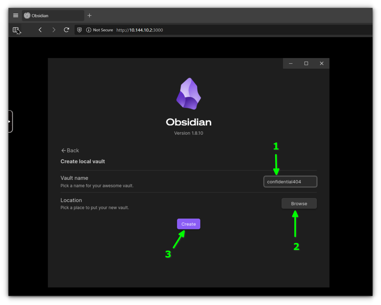Click the Obsidian title wordmark
This screenshot has width=381, height=305.
pos(189,122)
